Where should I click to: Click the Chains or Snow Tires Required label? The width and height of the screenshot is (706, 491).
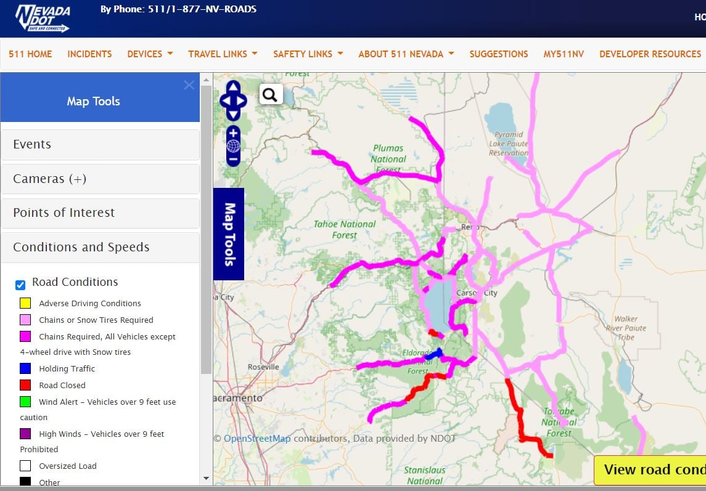pyautogui.click(x=96, y=320)
